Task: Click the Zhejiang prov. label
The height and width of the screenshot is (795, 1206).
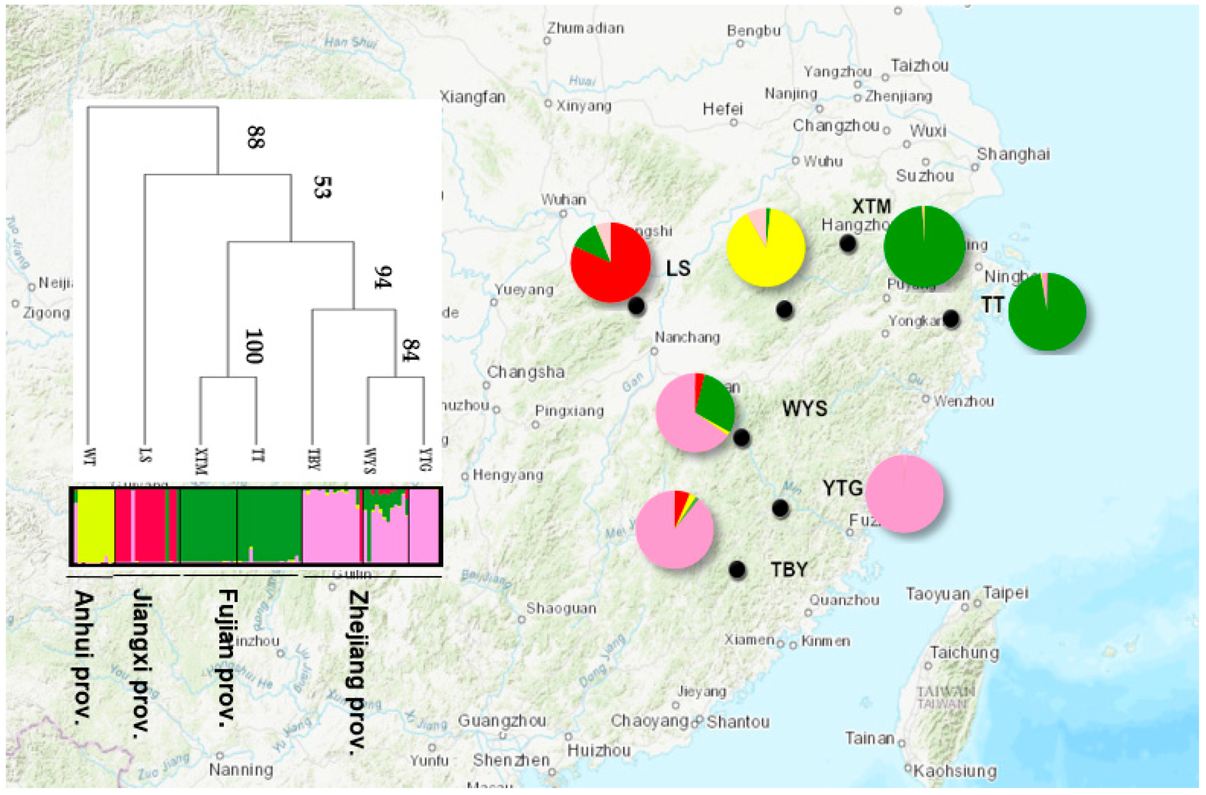Action: [x=356, y=673]
